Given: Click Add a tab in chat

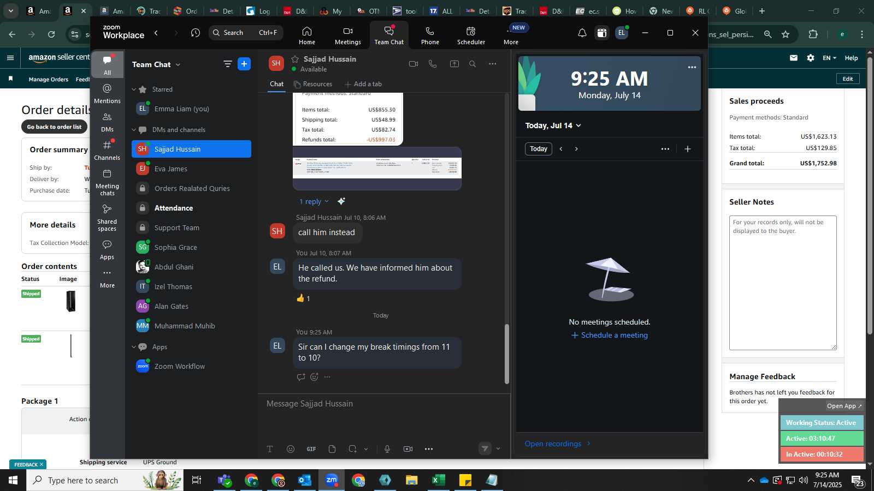Looking at the screenshot, I should (x=363, y=84).
